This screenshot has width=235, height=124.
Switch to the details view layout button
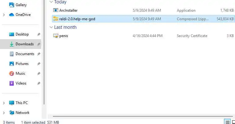[227, 122]
